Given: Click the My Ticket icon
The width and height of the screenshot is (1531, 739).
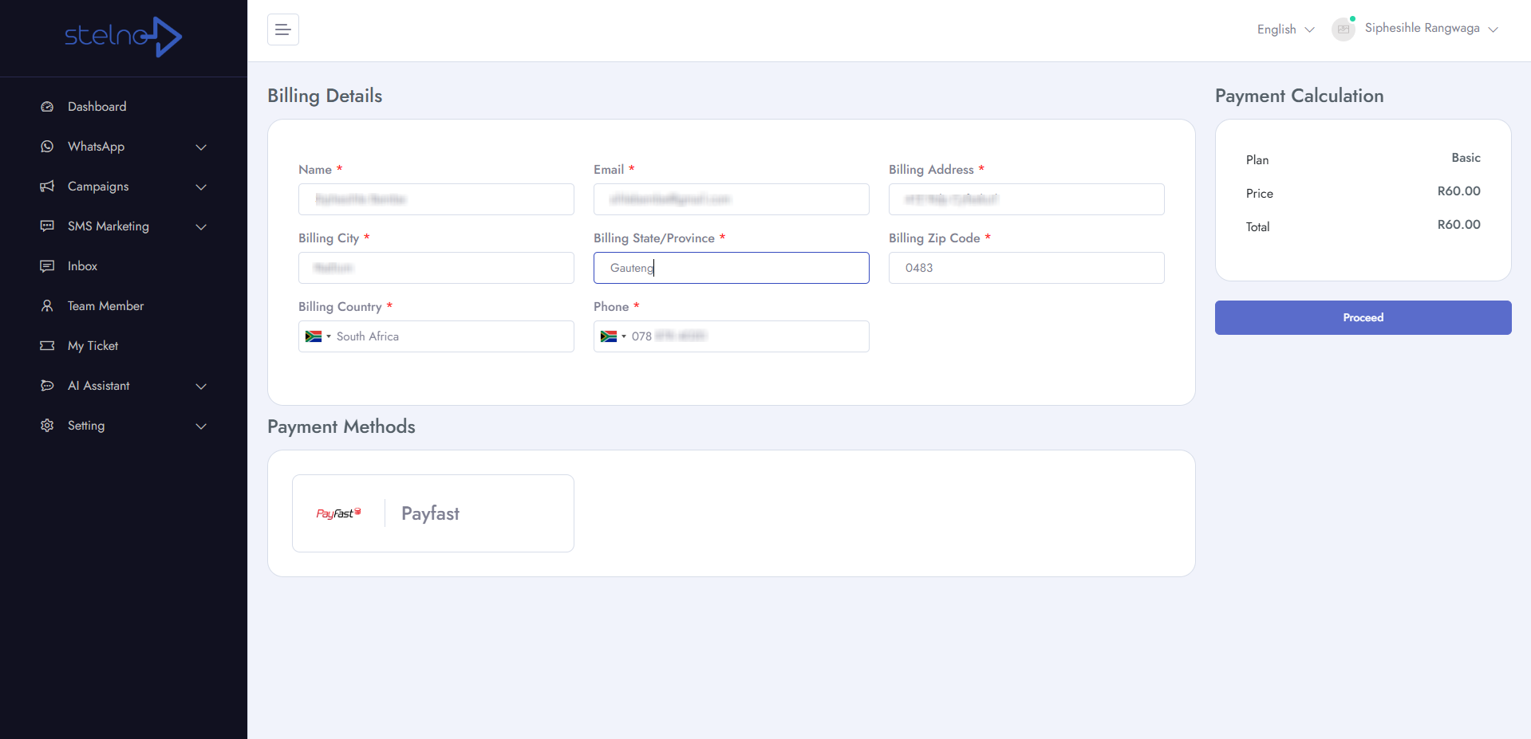Looking at the screenshot, I should click(47, 346).
